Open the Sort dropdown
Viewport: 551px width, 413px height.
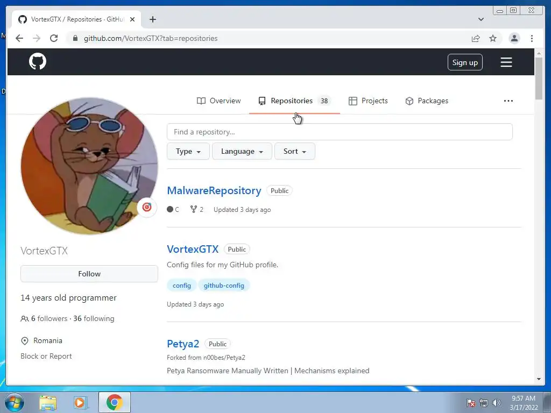[x=294, y=151]
